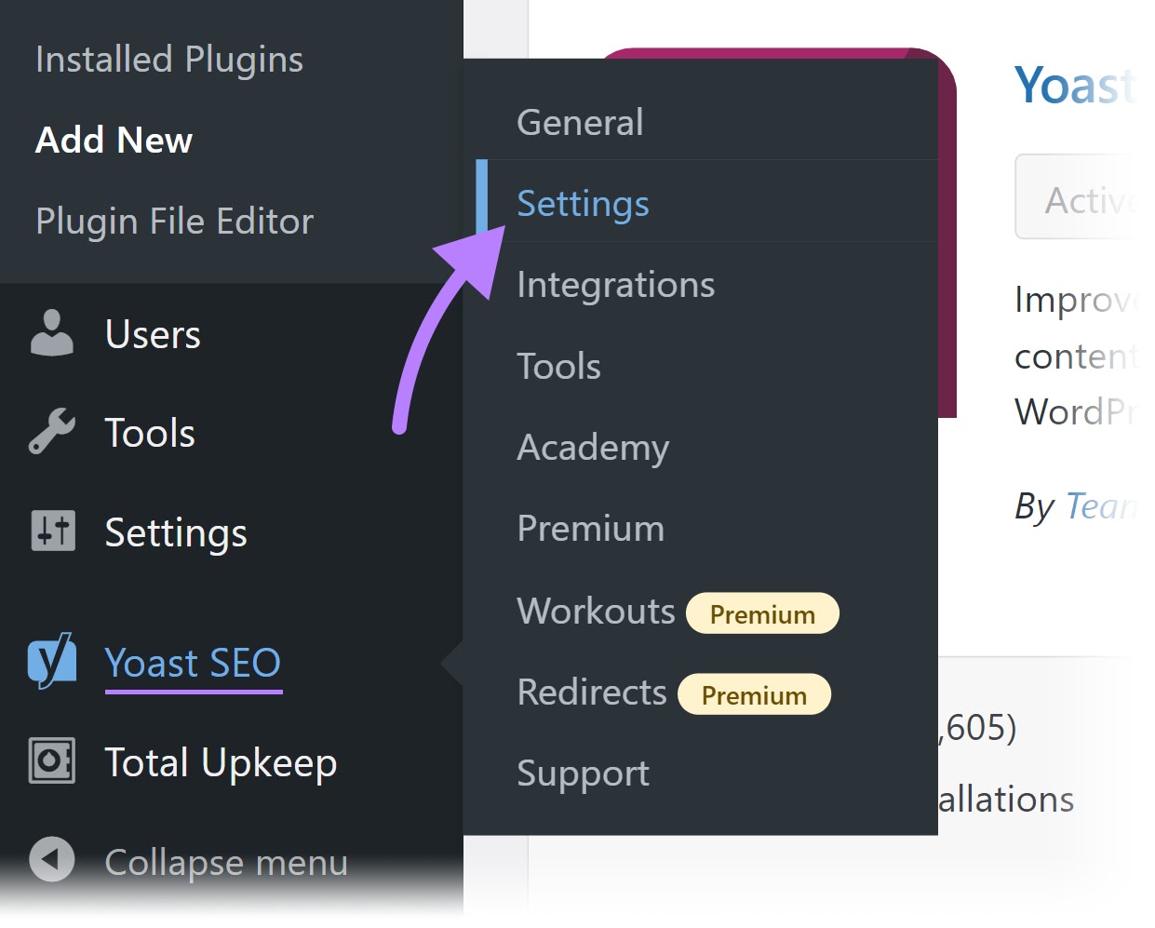Open the Team author link
Image resolution: width=1155 pixels, height=928 pixels.
[1101, 506]
